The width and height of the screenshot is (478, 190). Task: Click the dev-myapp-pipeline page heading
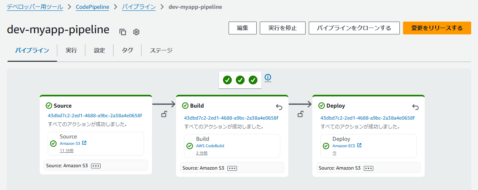coord(58,30)
